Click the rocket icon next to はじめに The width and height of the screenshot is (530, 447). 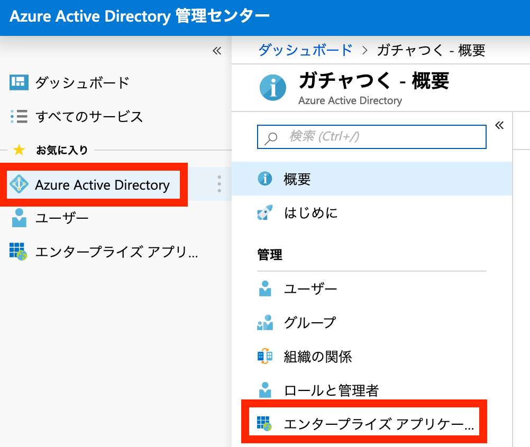(x=265, y=213)
